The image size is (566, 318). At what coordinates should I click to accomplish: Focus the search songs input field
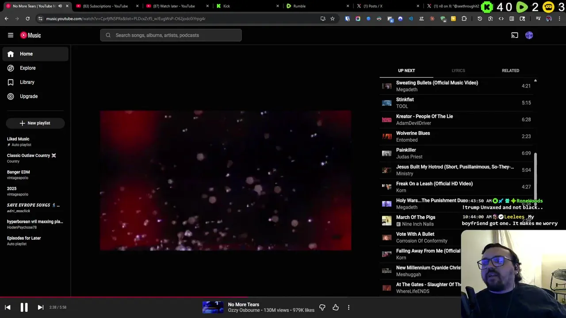tap(171, 35)
